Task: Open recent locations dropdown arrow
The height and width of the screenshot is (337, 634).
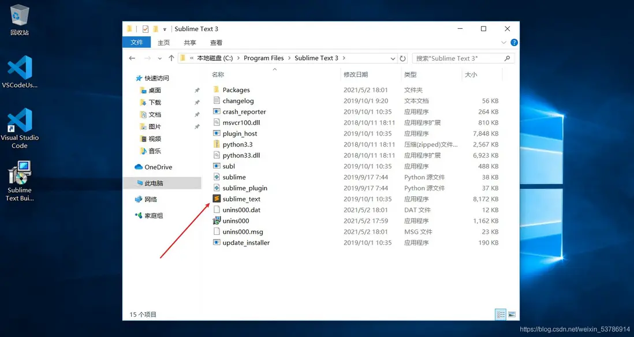Action: 160,58
